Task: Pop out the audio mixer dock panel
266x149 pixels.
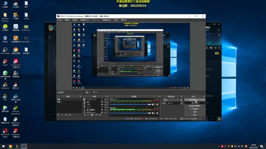Action: pyautogui.click(x=160, y=96)
